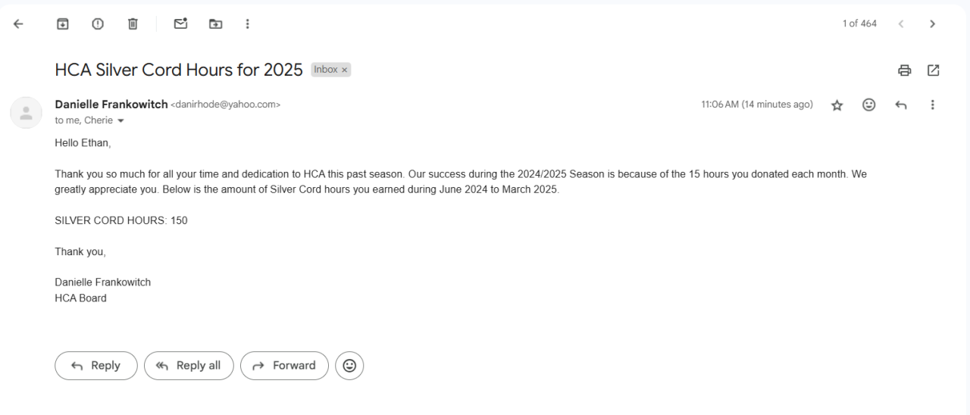The height and width of the screenshot is (415, 970).
Task: Go to the older email conversation
Action: pos(933,24)
